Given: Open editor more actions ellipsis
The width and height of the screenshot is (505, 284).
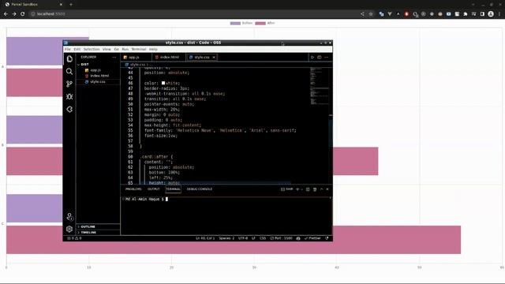Looking at the screenshot, I should click(x=326, y=58).
